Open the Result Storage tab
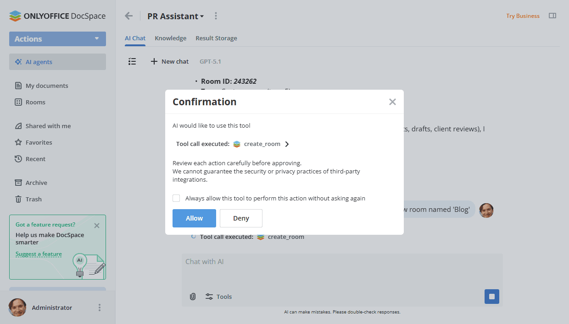Image resolution: width=569 pixels, height=324 pixels. pyautogui.click(x=216, y=38)
